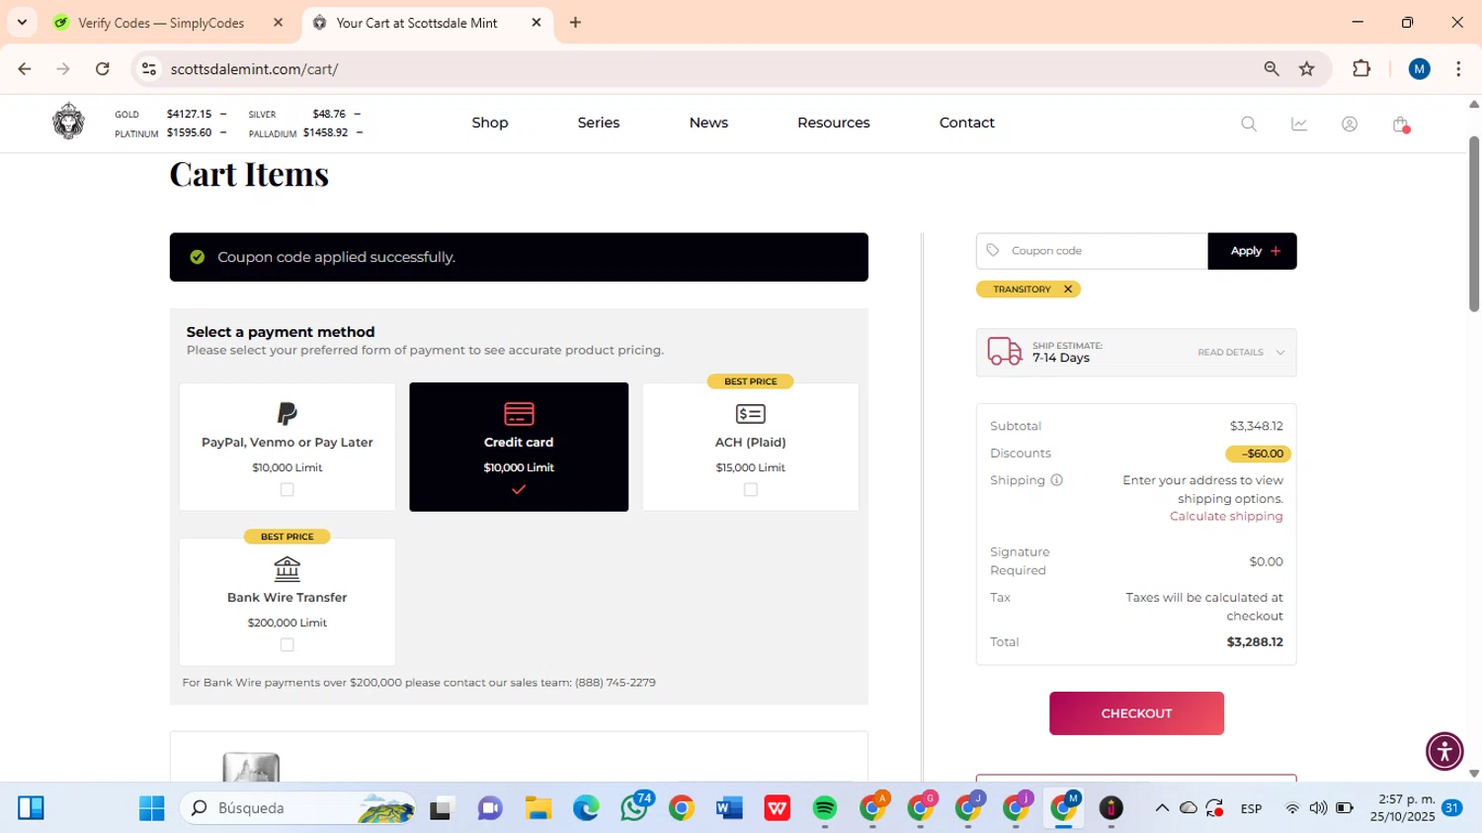Select ACH (Plaid) payment checkbox
Viewport: 1482px width, 833px height.
click(x=751, y=490)
